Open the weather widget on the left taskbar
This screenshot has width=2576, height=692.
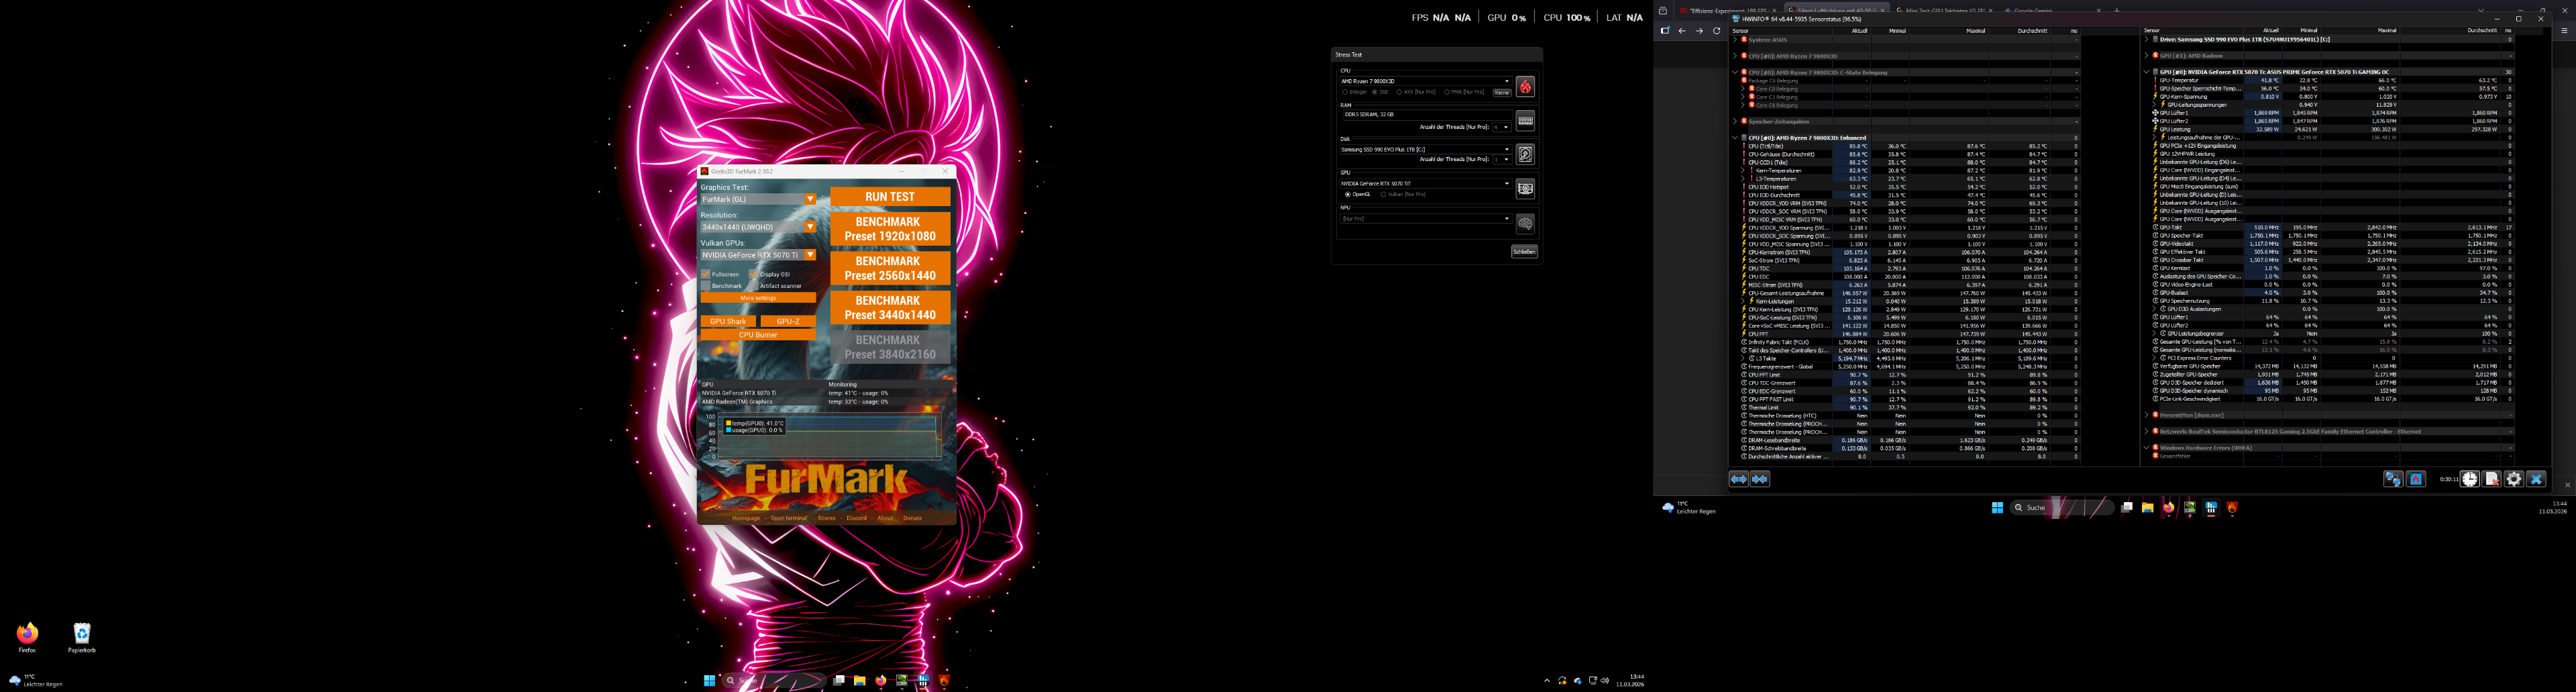click(35, 680)
